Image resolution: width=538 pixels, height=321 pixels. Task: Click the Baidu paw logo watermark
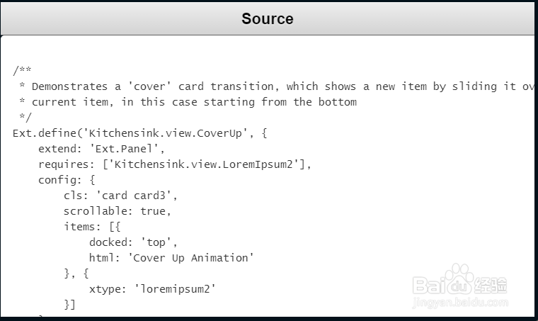point(460,278)
